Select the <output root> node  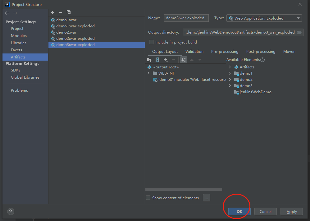pos(163,67)
